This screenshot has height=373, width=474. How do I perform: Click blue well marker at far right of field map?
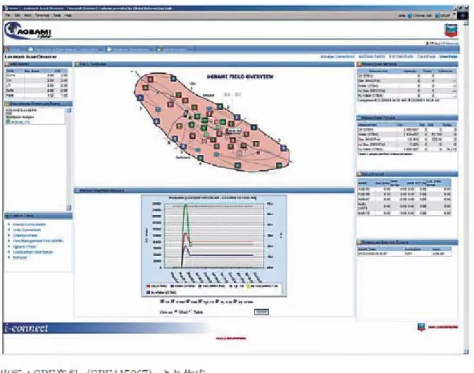pyautogui.click(x=283, y=148)
